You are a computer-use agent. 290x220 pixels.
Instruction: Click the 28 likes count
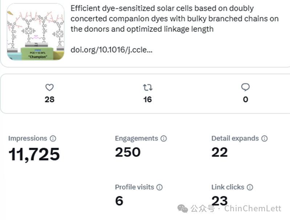[49, 100]
